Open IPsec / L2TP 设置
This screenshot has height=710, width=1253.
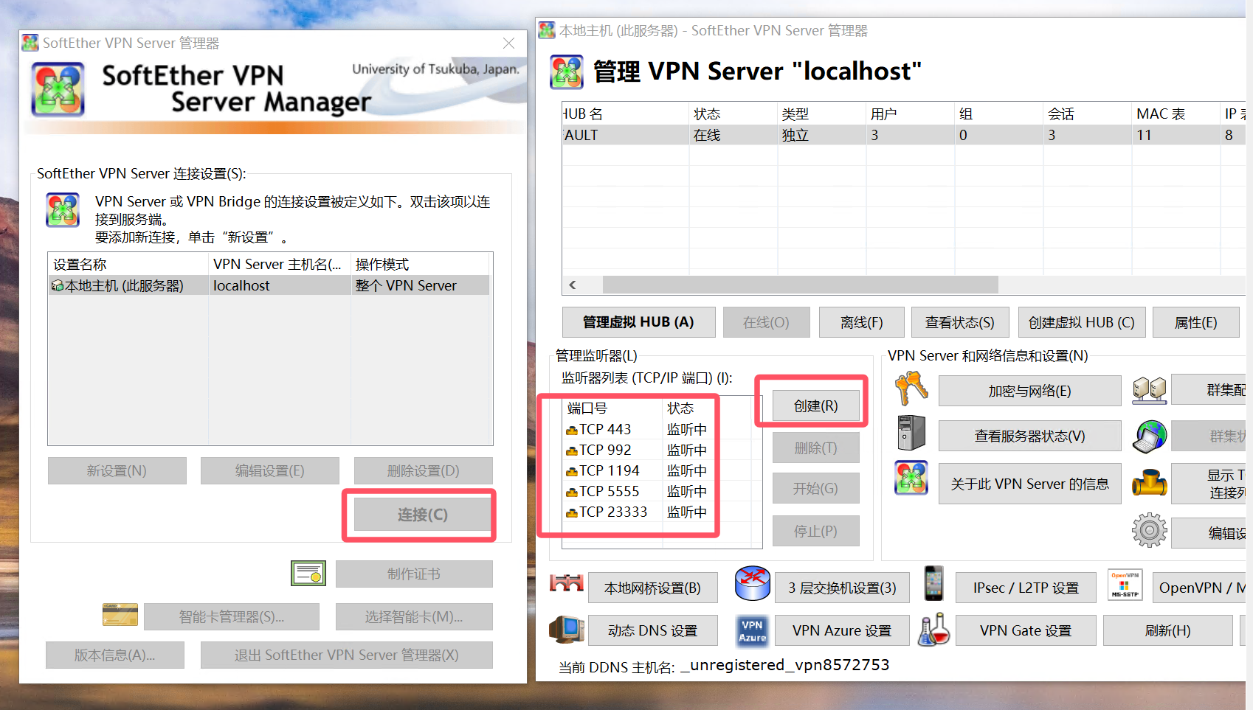point(1026,588)
